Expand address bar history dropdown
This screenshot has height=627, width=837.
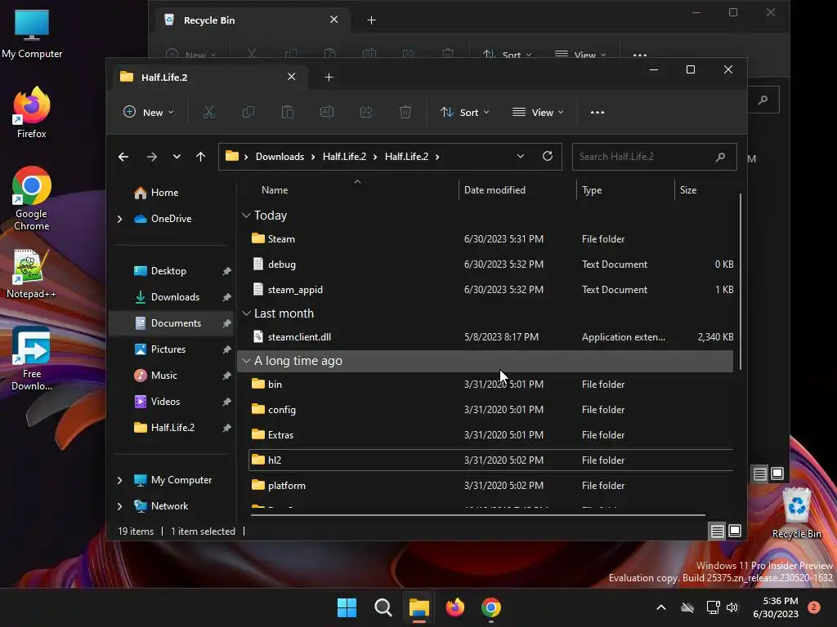(521, 156)
